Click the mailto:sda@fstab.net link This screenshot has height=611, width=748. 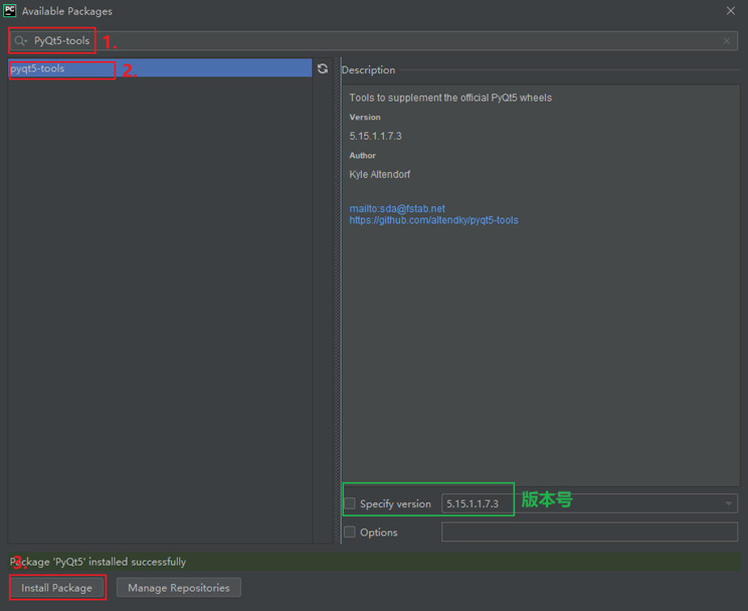[397, 209]
